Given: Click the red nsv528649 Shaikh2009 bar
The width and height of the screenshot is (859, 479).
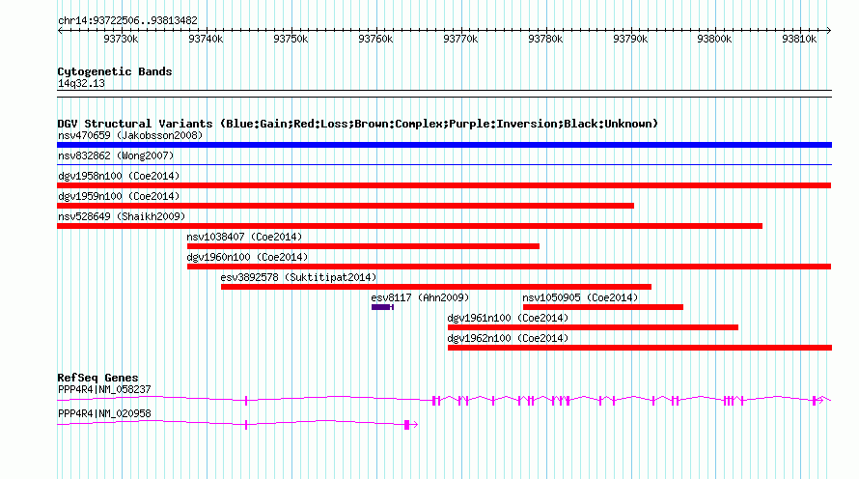Looking at the screenshot, I should [x=410, y=226].
